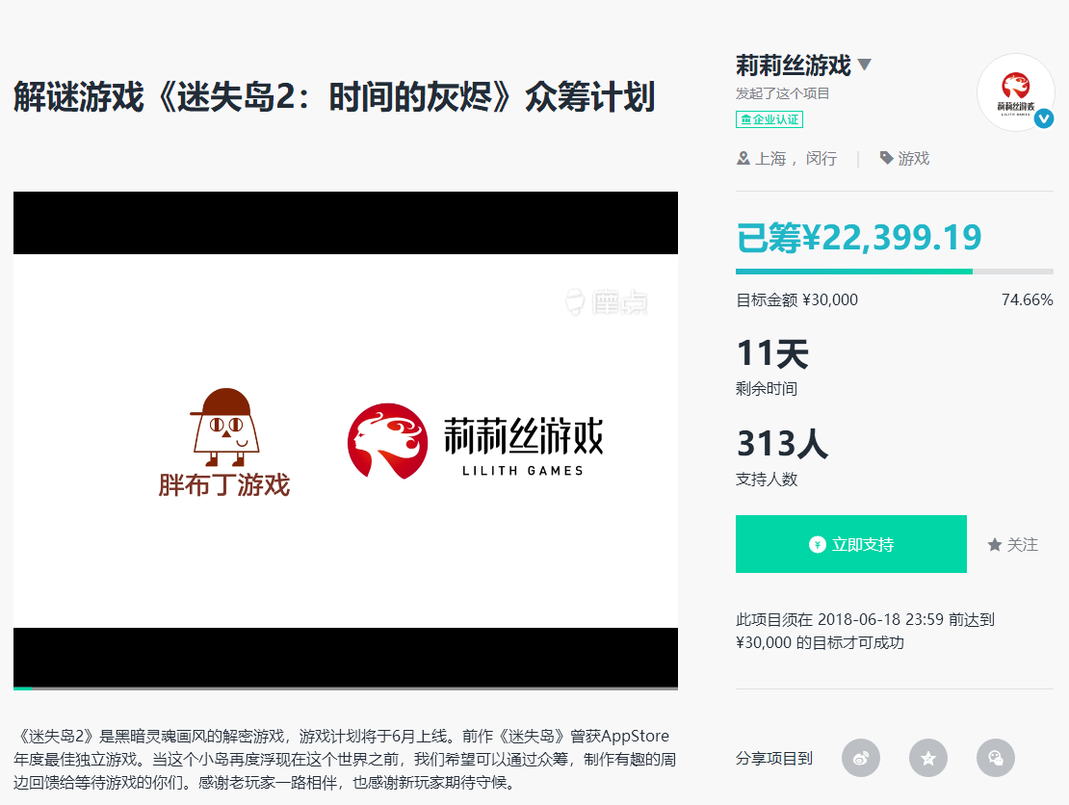Play the project intro video
The image size is (1069, 805).
coord(346,440)
